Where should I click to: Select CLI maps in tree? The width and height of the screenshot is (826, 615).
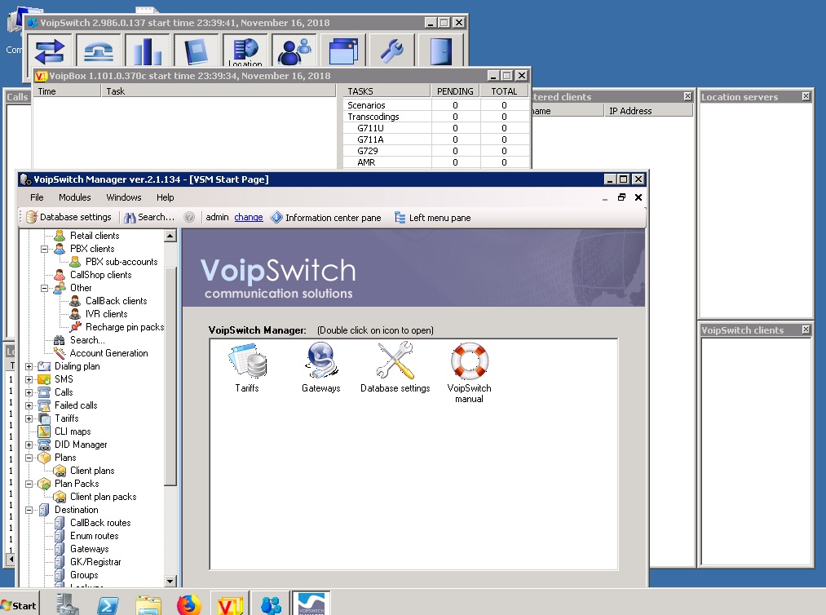(73, 431)
